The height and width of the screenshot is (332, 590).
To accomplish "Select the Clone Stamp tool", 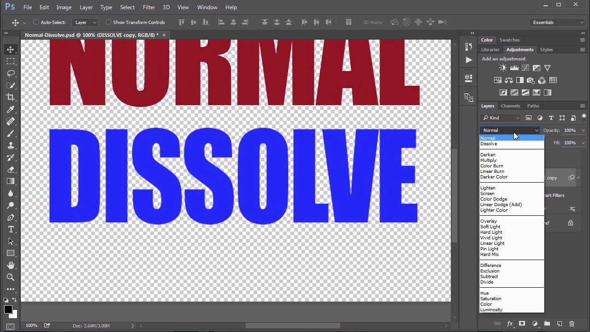I will [x=11, y=145].
